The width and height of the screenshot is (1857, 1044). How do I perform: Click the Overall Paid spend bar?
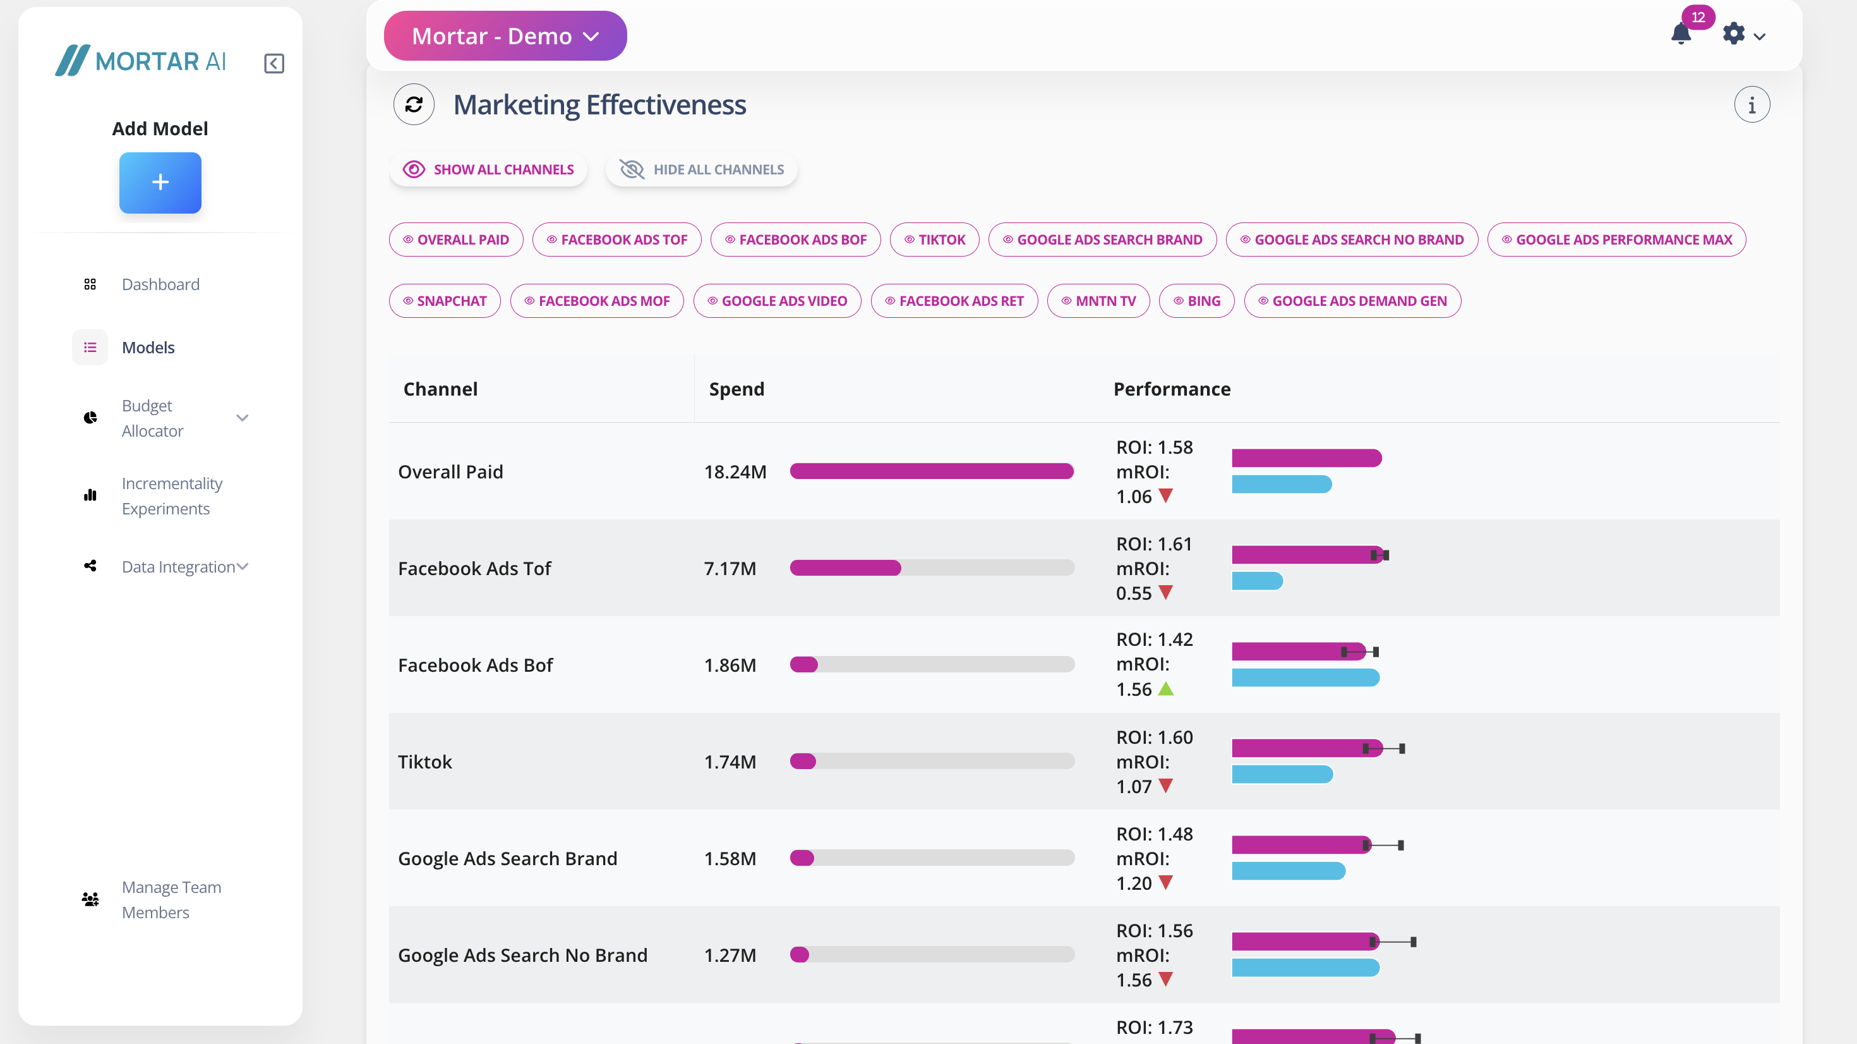[x=932, y=471]
